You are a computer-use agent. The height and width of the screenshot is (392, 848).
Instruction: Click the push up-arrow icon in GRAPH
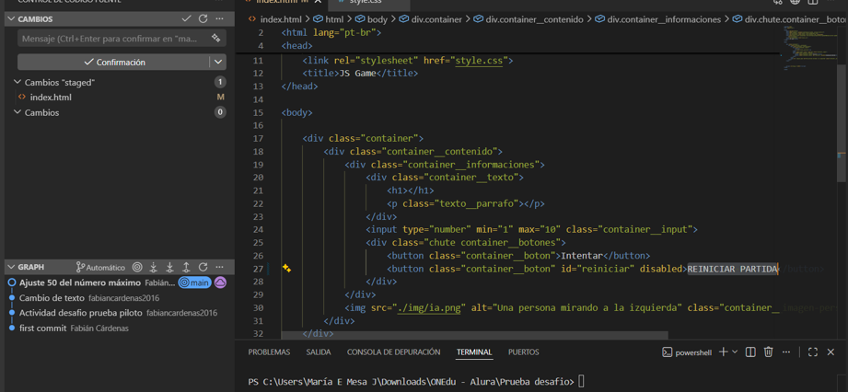[x=186, y=267]
